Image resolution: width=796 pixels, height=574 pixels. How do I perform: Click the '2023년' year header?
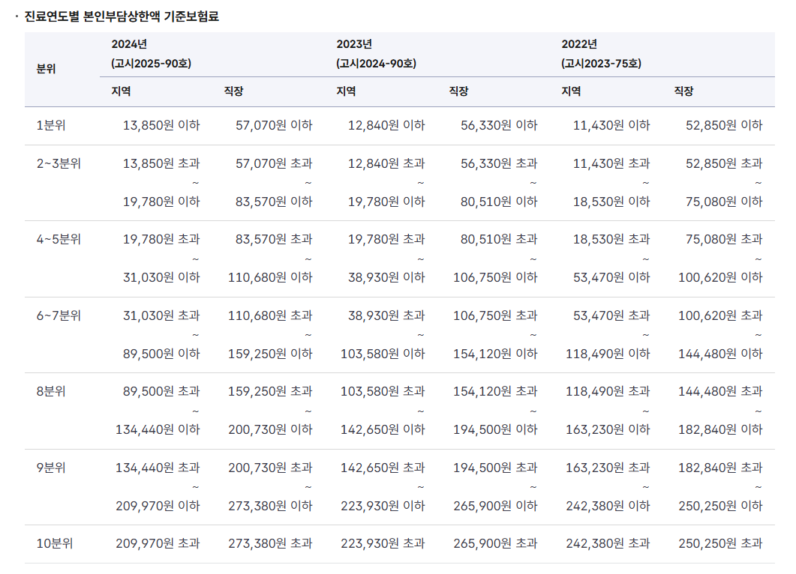354,44
